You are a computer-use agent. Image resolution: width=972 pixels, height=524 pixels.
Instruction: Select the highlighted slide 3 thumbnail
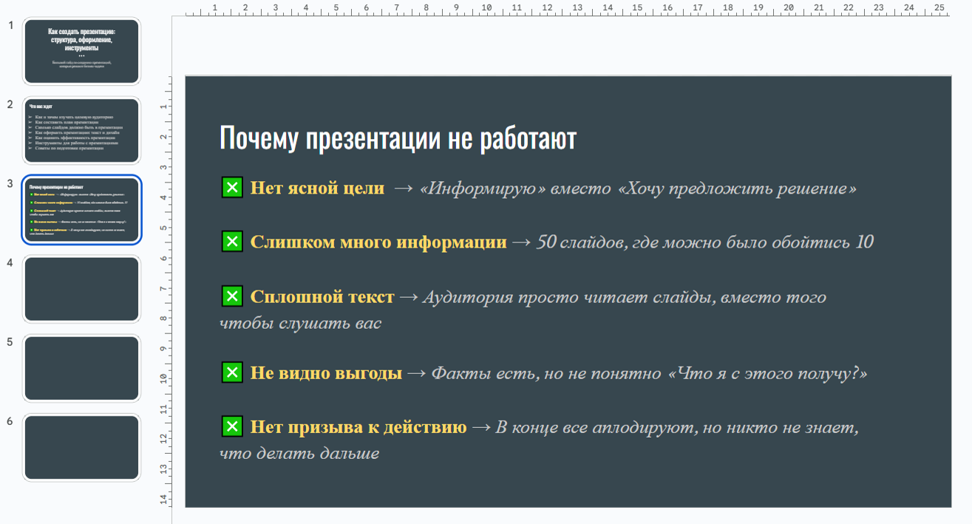click(81, 210)
